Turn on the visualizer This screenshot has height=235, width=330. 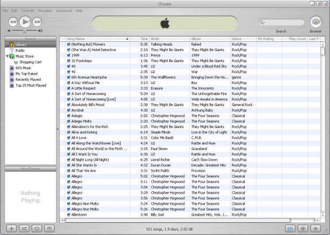(x=303, y=228)
